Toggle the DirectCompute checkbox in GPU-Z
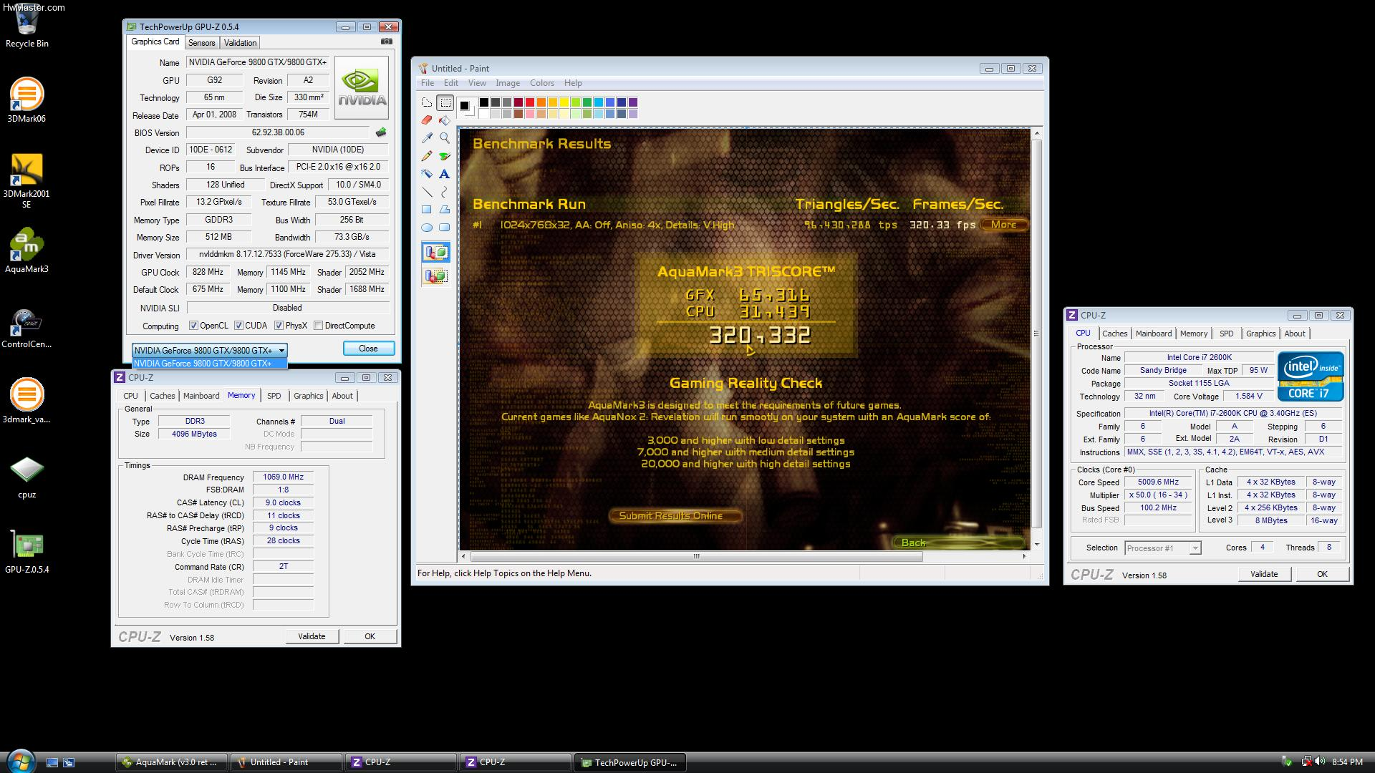The height and width of the screenshot is (773, 1375). coord(318,326)
